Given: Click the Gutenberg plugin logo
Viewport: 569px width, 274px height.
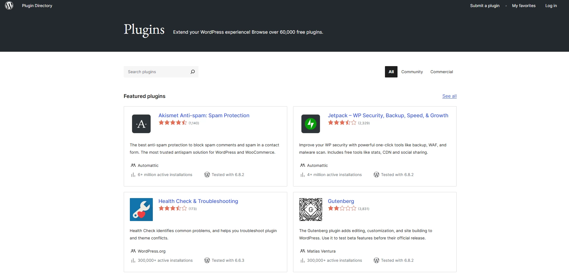Looking at the screenshot, I should coord(311,209).
